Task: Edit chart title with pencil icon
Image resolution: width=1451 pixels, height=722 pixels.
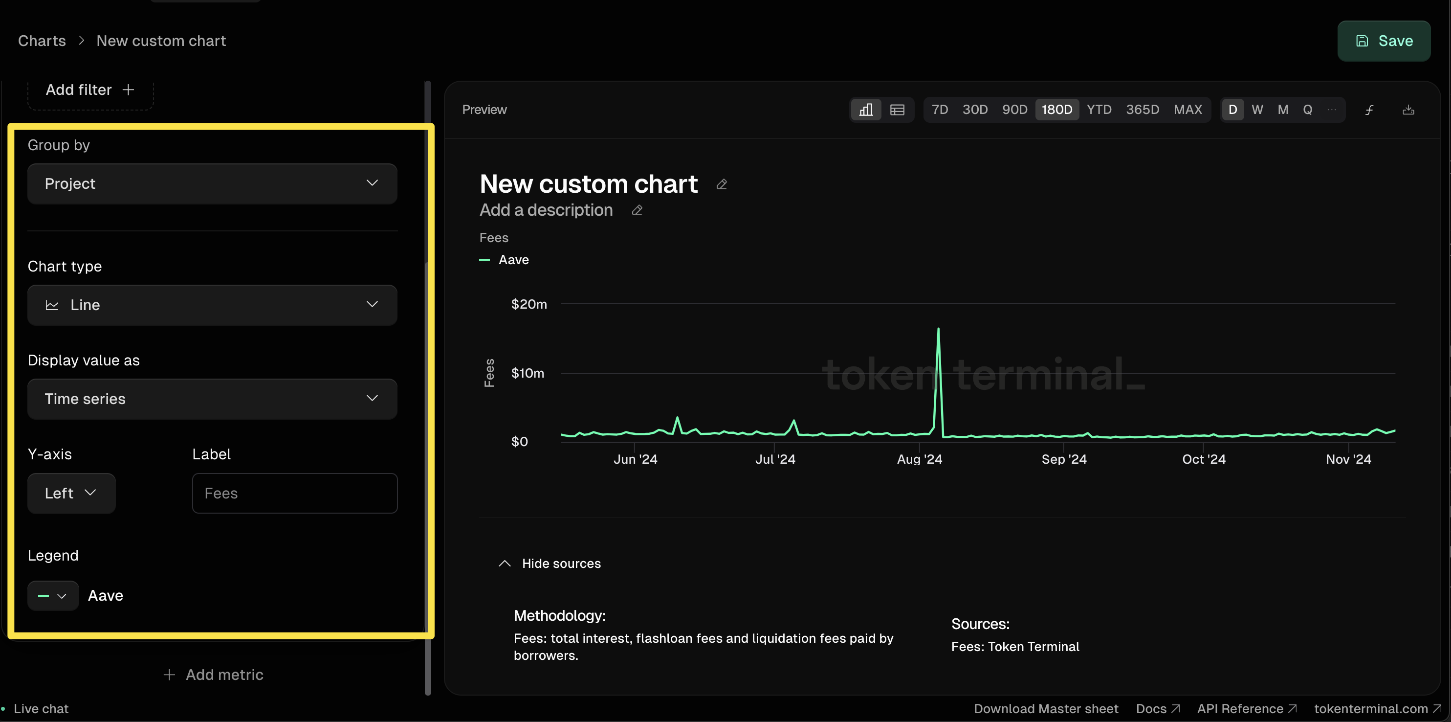Action: pos(722,184)
